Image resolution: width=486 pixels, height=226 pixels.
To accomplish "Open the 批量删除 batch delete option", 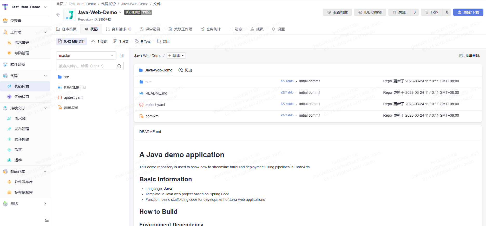I will (469, 56).
